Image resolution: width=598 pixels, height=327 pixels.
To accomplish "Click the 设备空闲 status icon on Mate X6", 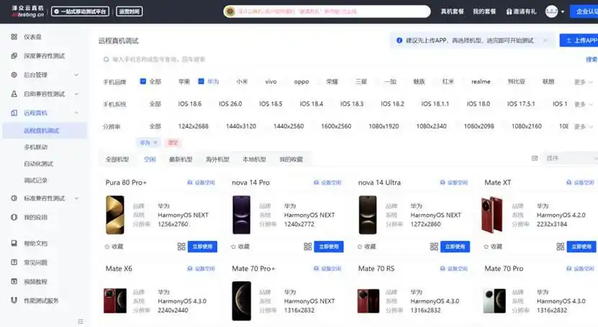I will click(x=190, y=269).
